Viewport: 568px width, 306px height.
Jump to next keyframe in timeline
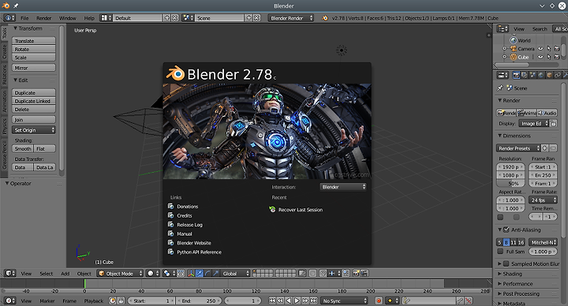[x=305, y=300]
